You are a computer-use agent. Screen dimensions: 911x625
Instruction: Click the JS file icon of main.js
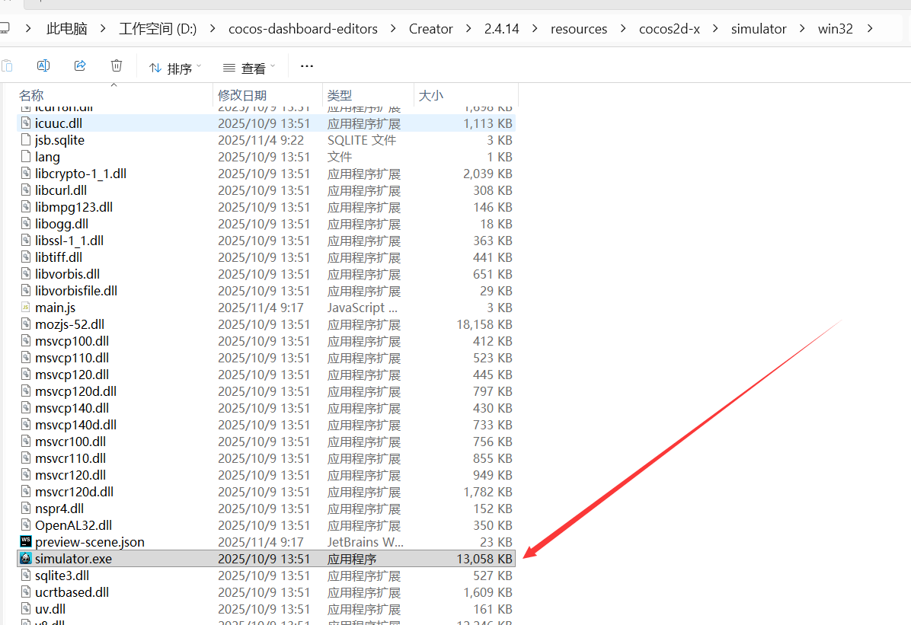click(26, 308)
